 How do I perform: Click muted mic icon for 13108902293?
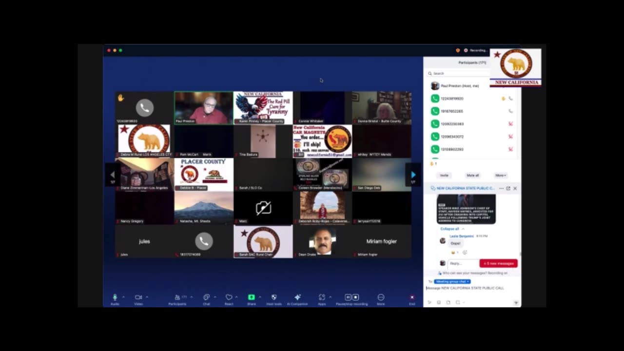point(510,149)
